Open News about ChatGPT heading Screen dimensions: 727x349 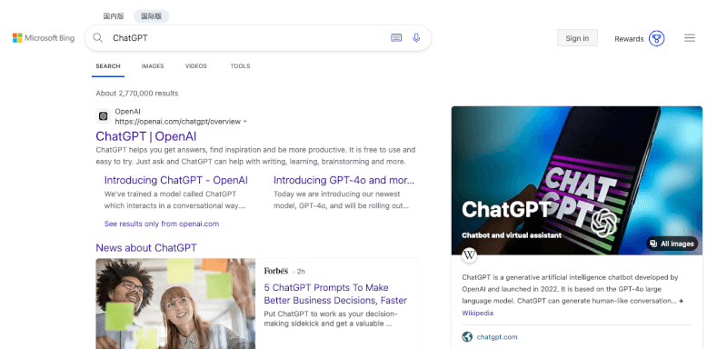click(x=146, y=247)
